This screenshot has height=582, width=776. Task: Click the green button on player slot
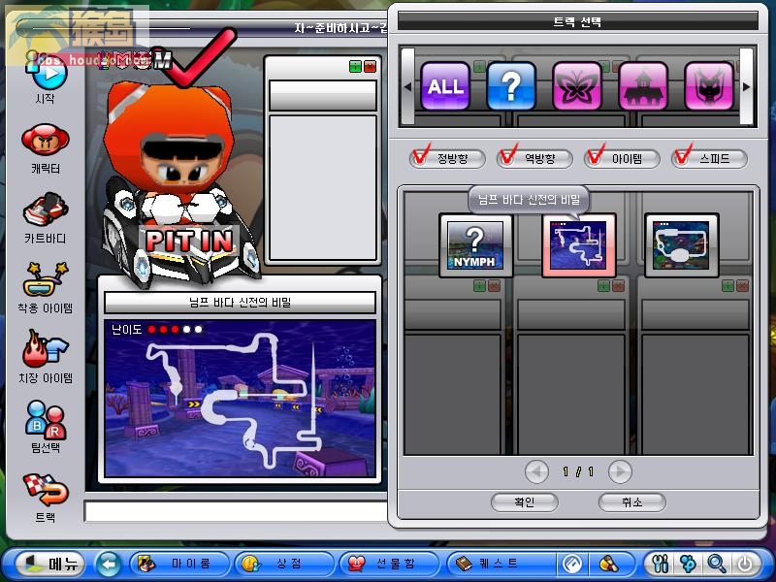point(355,66)
